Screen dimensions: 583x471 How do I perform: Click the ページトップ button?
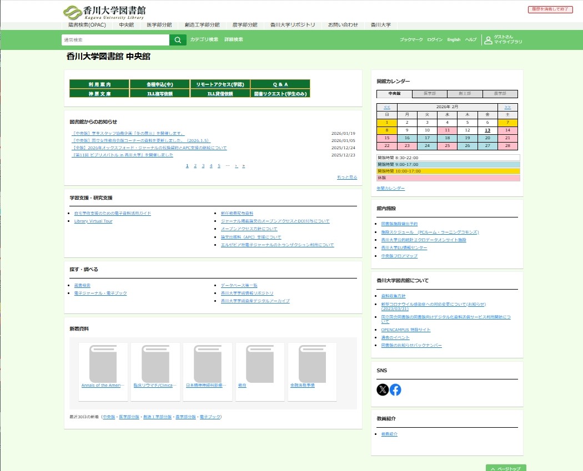506,468
